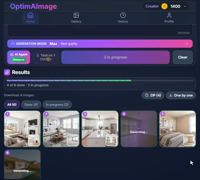Click number badge 3 on kitchen result
The image size is (200, 180).
pyautogui.click(x=85, y=114)
